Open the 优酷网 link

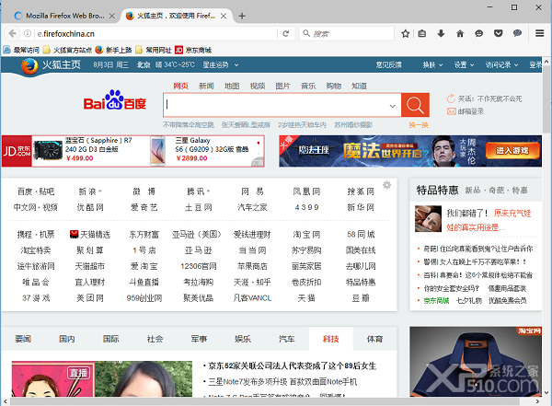point(90,207)
